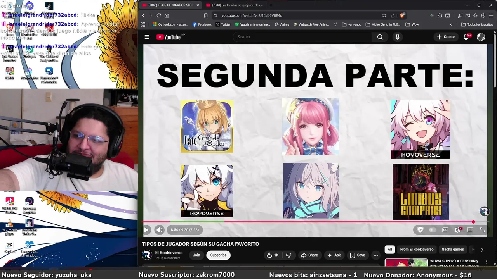This screenshot has height=279, width=497.
Task: Focus the YouTube search field
Action: coord(302,37)
